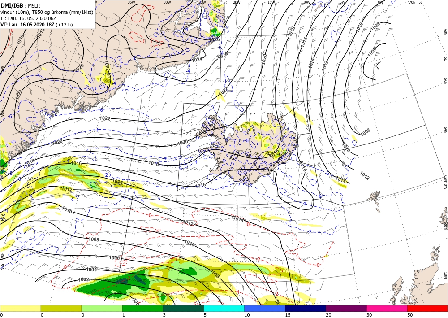Click the legend scale value 3
This screenshot has width=448, height=318.
coord(164,315)
